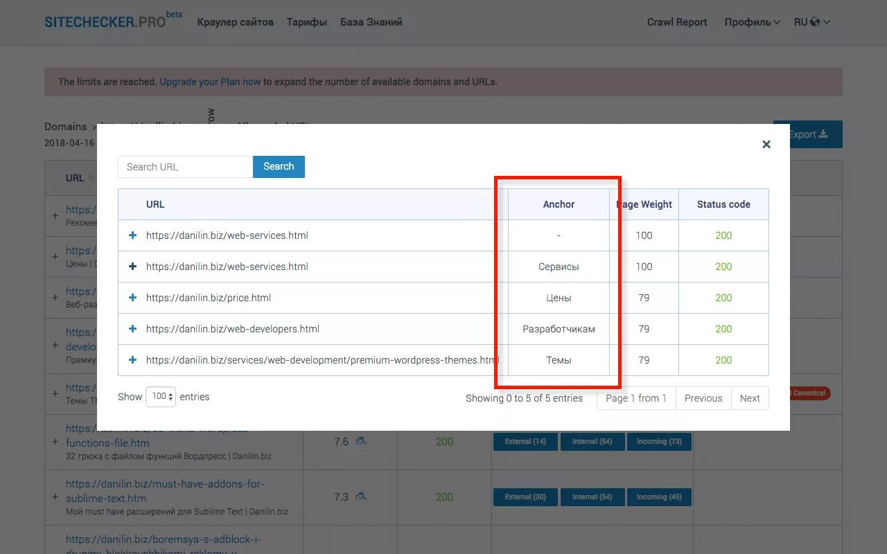Click the External (30) button

pyautogui.click(x=525, y=497)
